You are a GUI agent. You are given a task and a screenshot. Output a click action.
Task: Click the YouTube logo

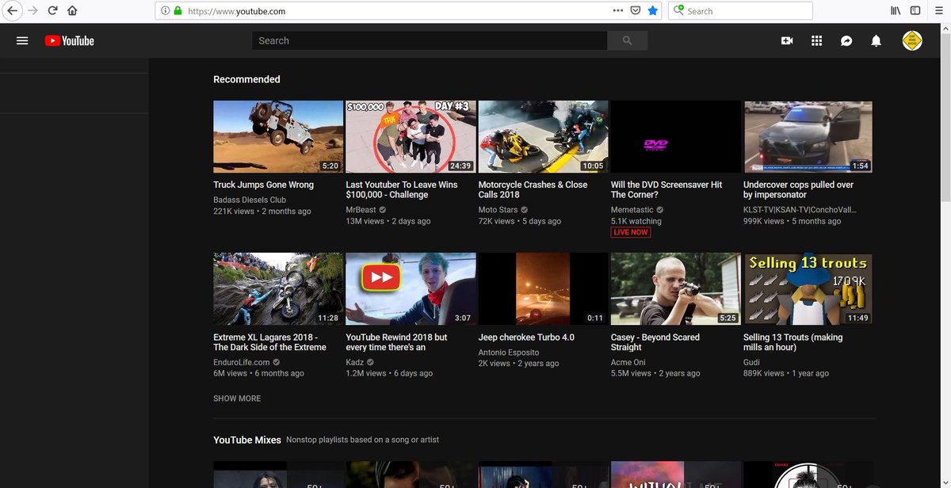(69, 40)
